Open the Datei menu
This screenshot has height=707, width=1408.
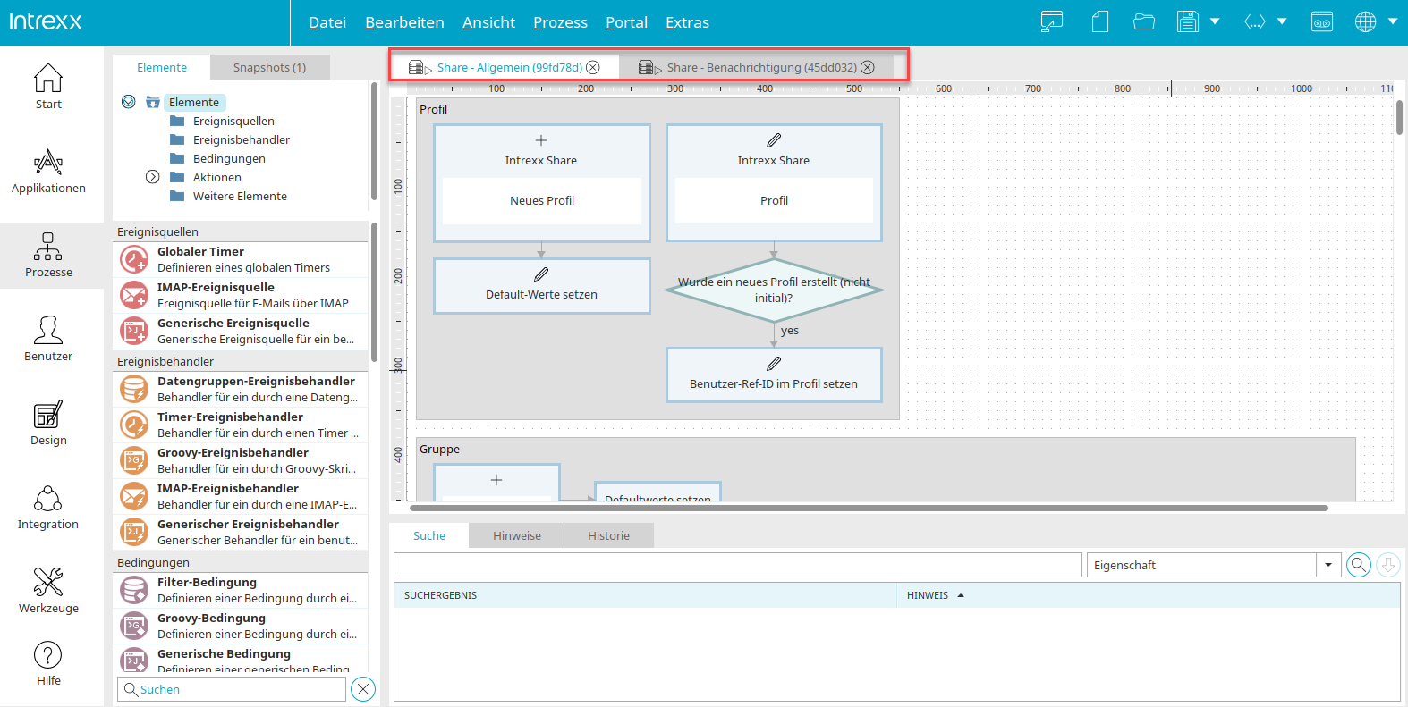point(327,22)
